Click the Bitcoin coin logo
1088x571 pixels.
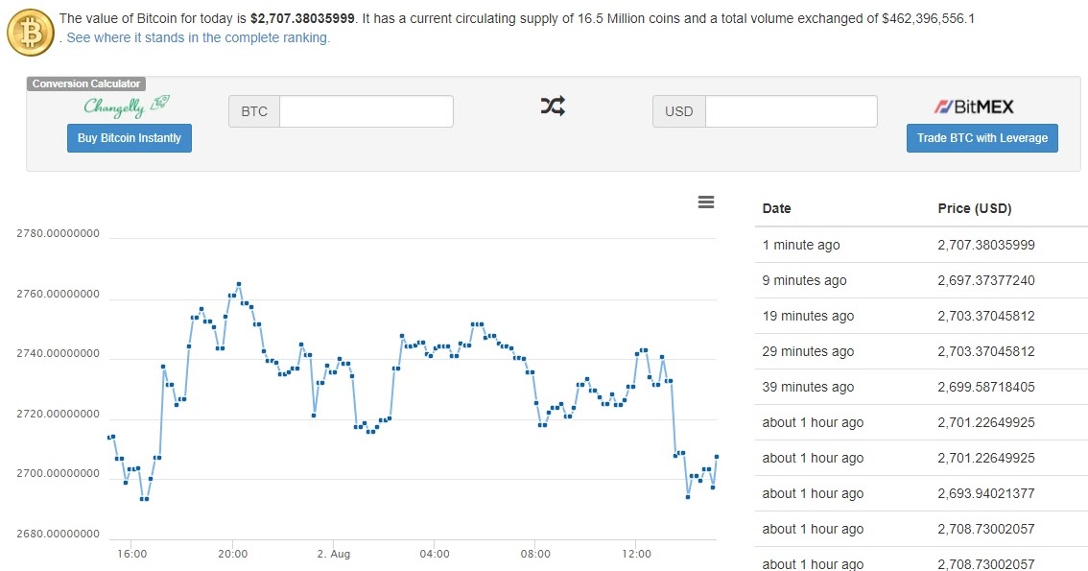(x=31, y=32)
